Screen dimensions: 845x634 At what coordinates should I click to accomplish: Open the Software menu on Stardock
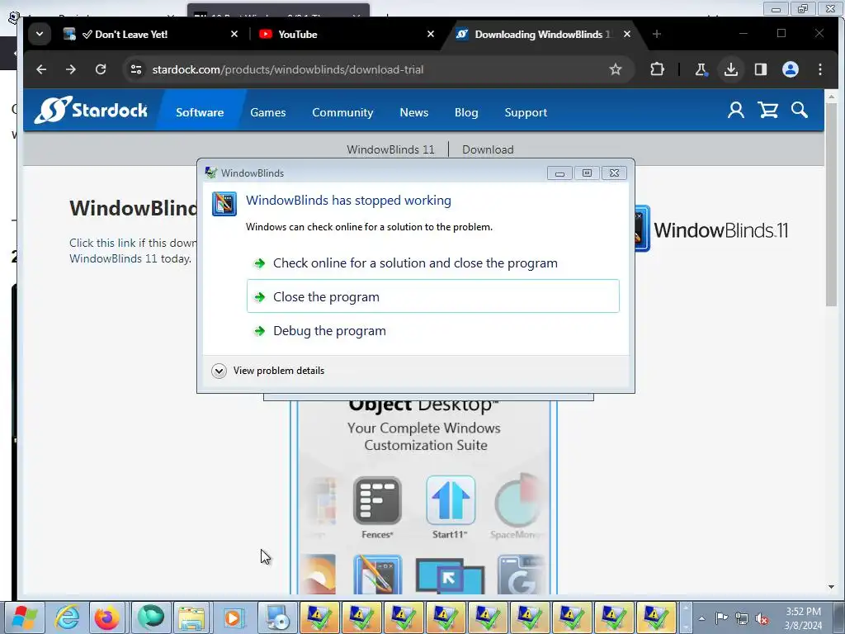[x=200, y=112]
